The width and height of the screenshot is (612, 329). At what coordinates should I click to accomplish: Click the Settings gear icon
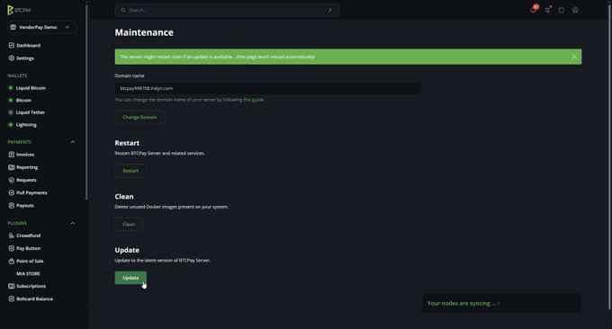pyautogui.click(x=12, y=58)
